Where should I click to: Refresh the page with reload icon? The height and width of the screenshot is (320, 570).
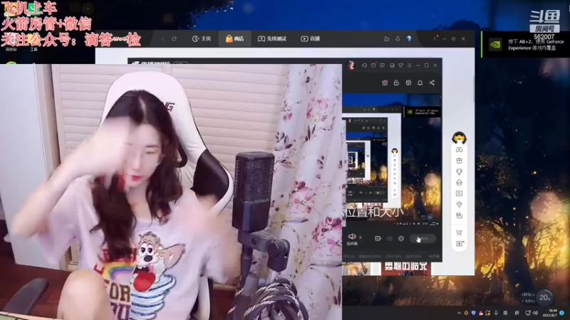coord(174,38)
